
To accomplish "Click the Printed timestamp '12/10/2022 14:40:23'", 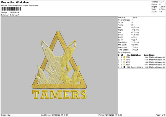I will click(x=113, y=115).
